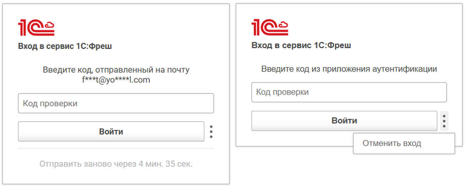Viewport: 465px width, 191px height.
Task: Click 'Вход в сервис 1С:Фреш' heading in authenticator panel
Action: (x=301, y=45)
